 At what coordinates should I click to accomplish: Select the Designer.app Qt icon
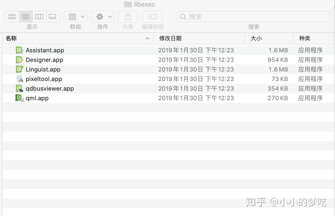coord(20,60)
